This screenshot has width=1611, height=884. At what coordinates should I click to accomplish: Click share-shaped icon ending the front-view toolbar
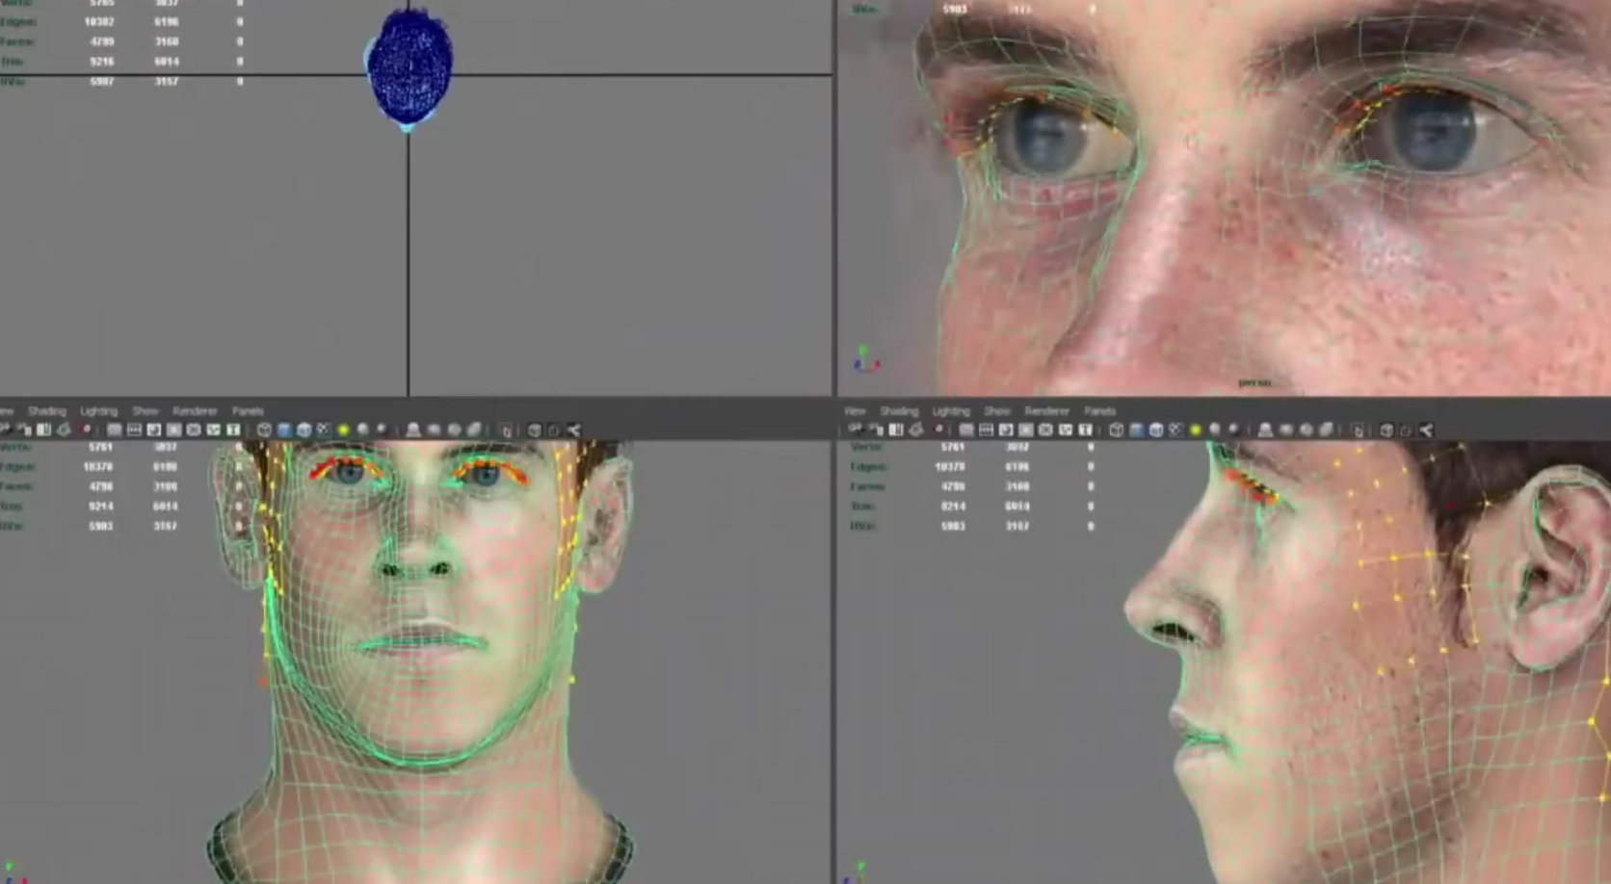(574, 430)
